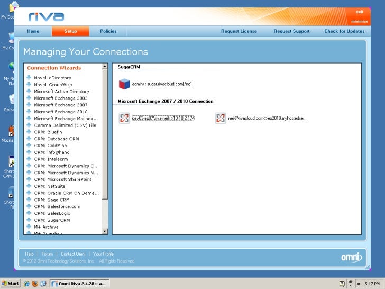Click the plus icon beside Novell GroupWise
Viewport: 385px width, 289px height.
[29, 85]
